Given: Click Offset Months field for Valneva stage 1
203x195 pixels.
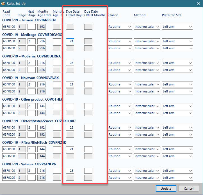Looking at the screenshot, I should 88,171.
